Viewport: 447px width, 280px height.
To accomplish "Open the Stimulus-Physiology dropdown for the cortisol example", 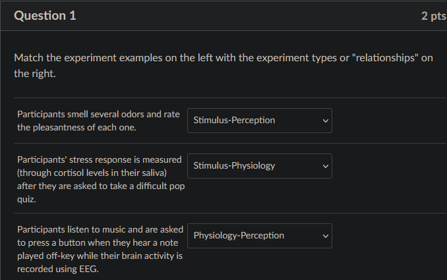I will point(259,166).
